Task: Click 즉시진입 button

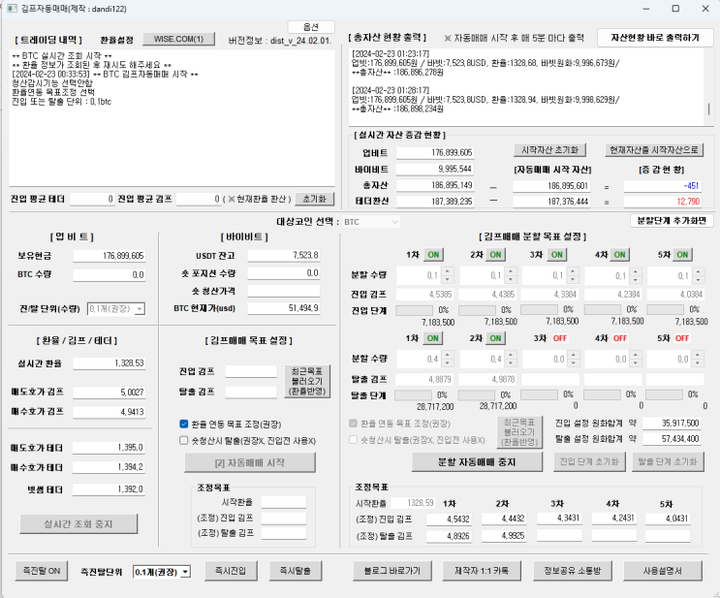Action: (231, 571)
